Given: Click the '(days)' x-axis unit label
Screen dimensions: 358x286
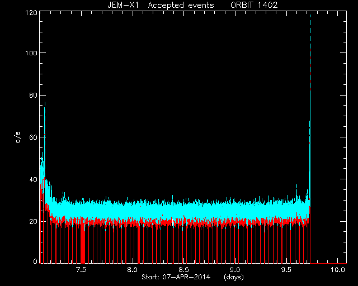Looking at the screenshot, I should (x=234, y=277).
